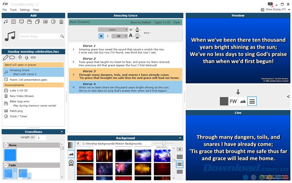Collapse the Fade transitions group
Viewport: 292px width, 183px height.
click(x=6, y=165)
